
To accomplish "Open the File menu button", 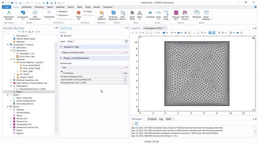I will [x=6, y=7].
